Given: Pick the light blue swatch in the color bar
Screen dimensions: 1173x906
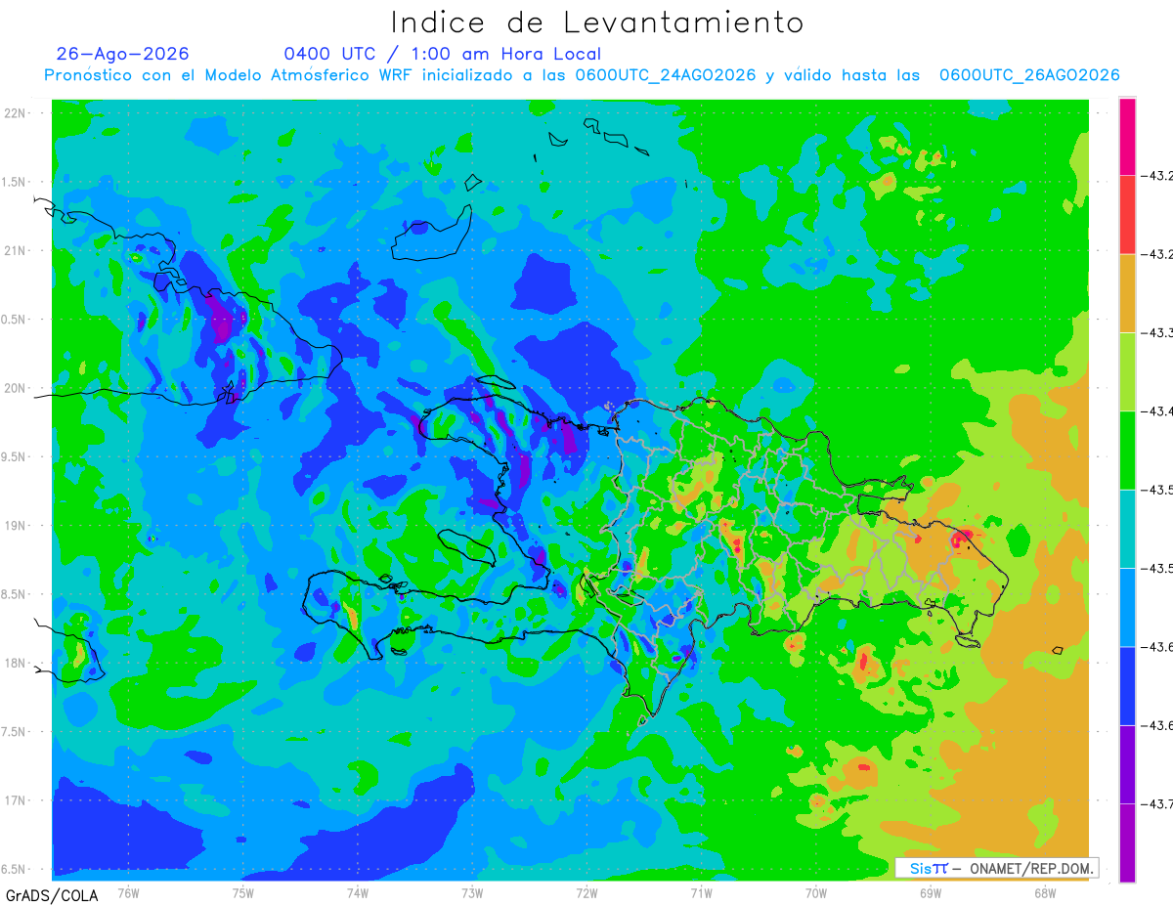Looking at the screenshot, I should pos(1127,607).
